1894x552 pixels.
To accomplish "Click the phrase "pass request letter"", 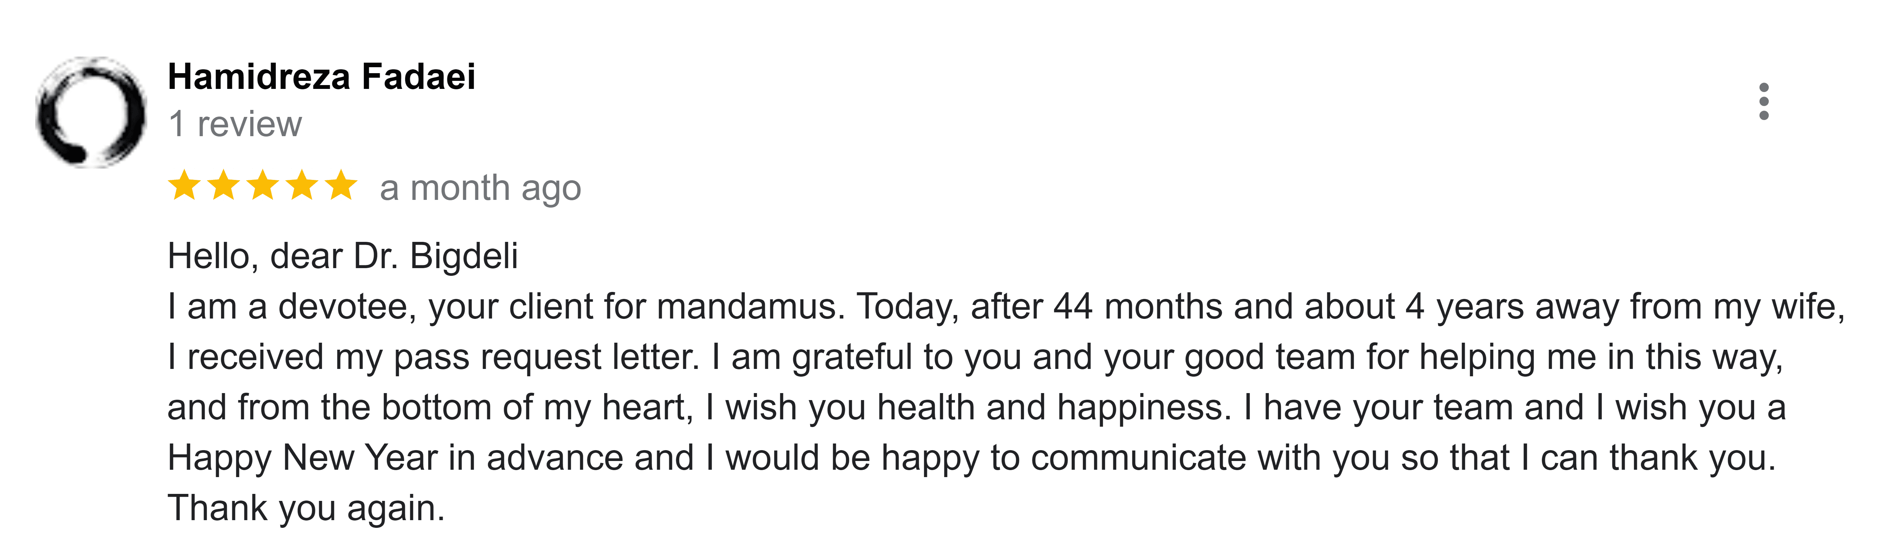I will tap(545, 358).
